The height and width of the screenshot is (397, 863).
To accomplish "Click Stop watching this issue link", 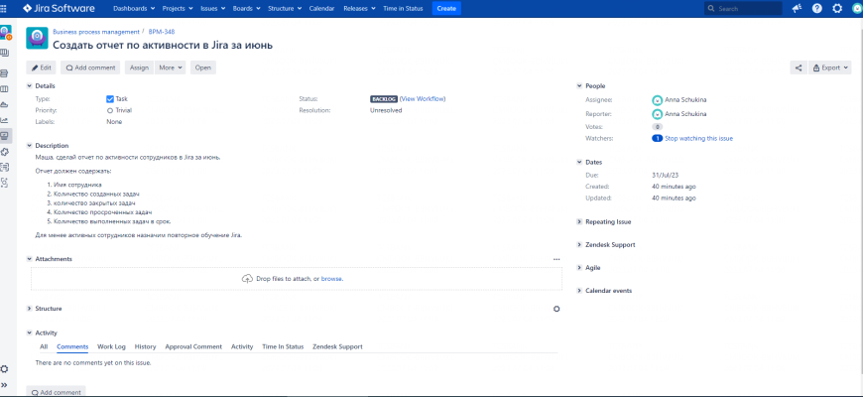I will [x=698, y=138].
